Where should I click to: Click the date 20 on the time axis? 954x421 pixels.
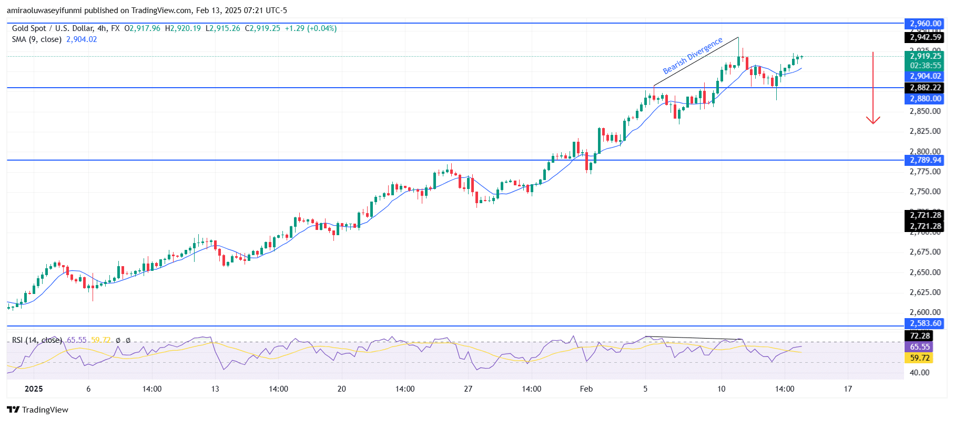click(342, 389)
